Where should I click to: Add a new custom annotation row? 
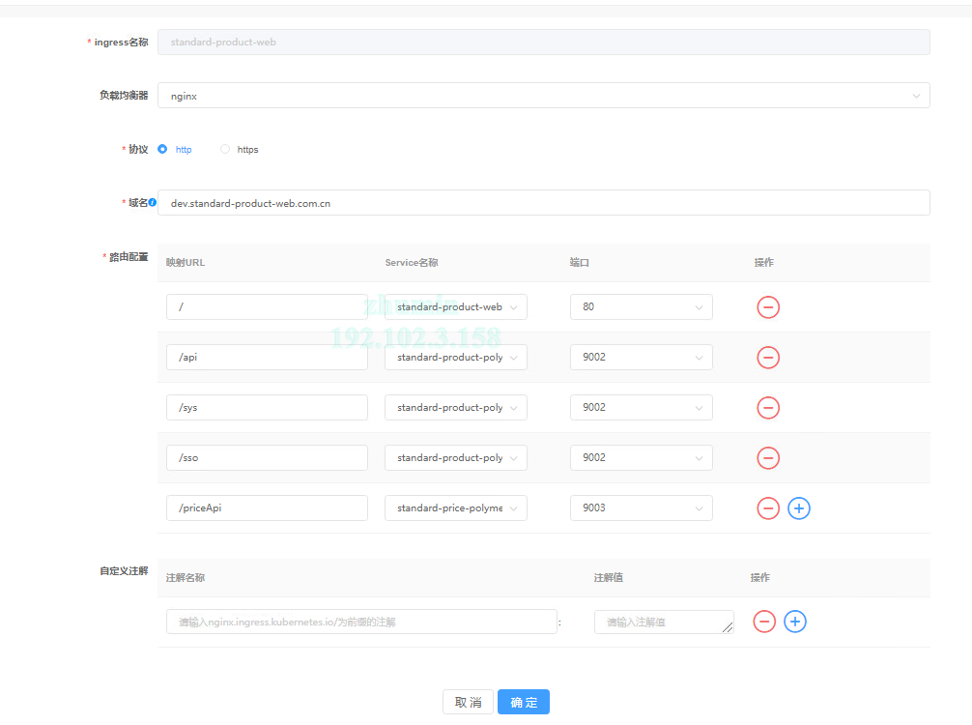795,622
